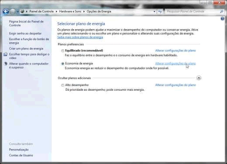Viewport: 227px width, 164px height.
Task: Open Personalização under Consulte também
Action: pyautogui.click(x=19, y=150)
